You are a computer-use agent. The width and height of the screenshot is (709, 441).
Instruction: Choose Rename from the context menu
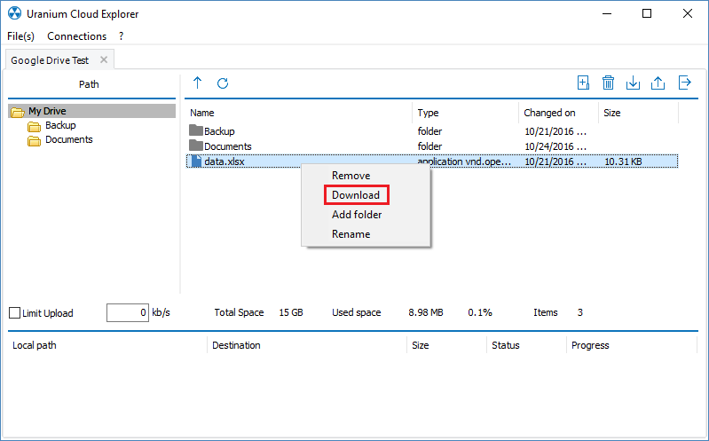(351, 234)
